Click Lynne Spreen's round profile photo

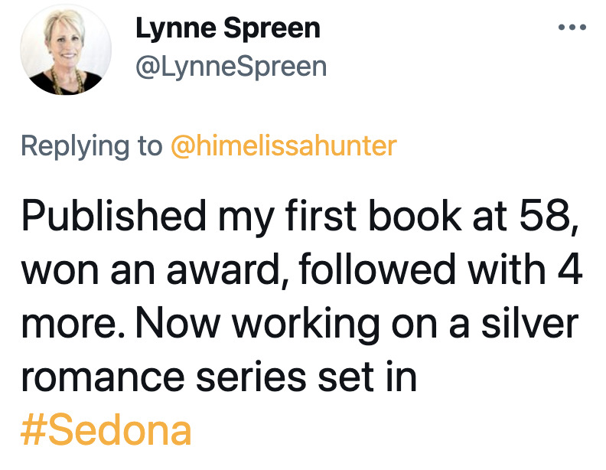pos(66,50)
